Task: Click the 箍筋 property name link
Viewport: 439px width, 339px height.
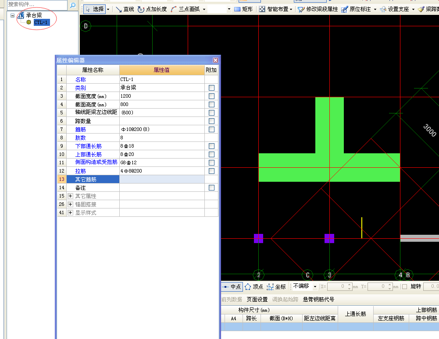Action: point(80,130)
